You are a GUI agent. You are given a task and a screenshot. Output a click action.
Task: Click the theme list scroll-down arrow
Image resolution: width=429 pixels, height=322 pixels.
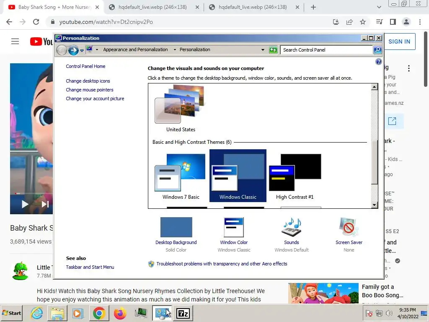pos(374,205)
